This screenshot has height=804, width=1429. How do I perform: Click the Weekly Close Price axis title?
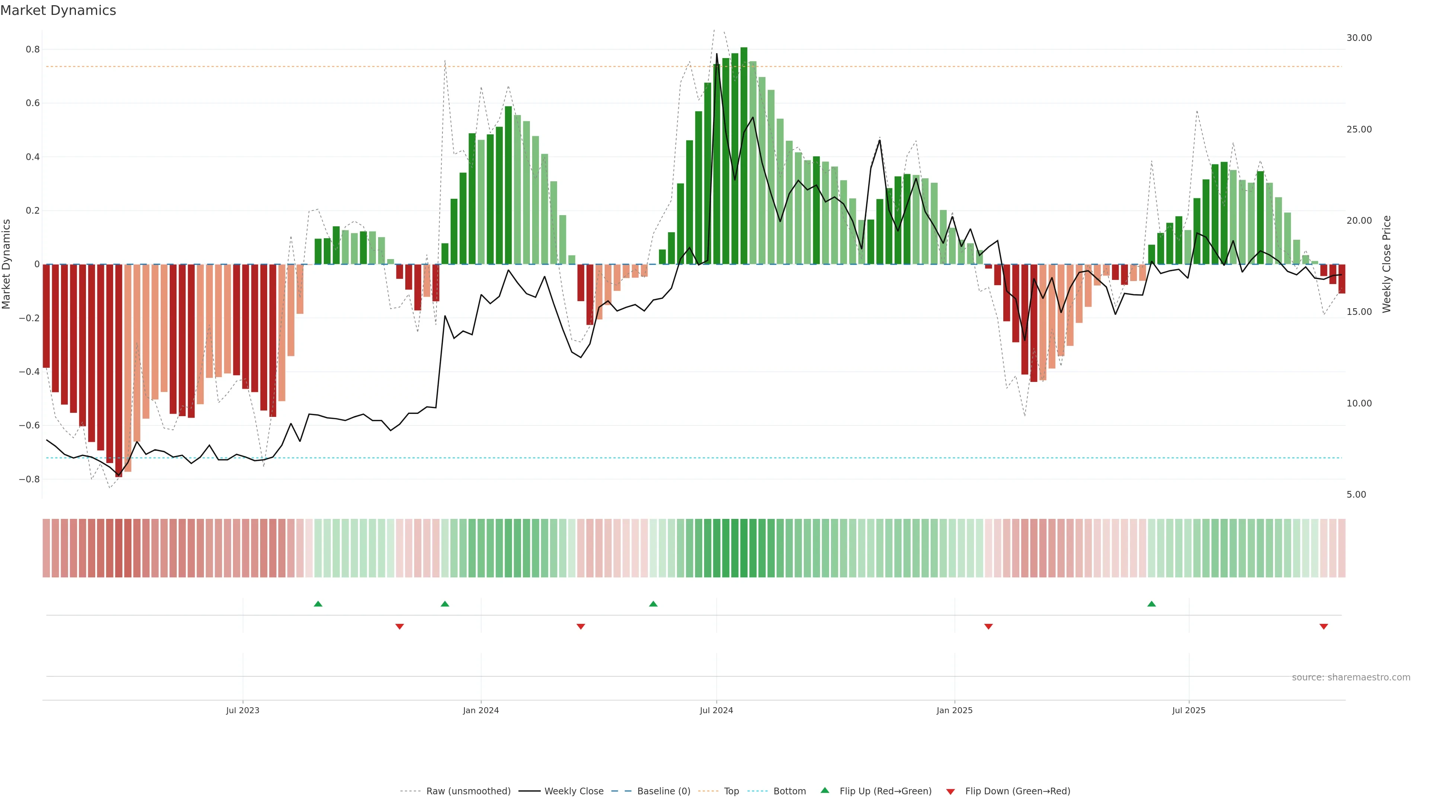point(1387,264)
